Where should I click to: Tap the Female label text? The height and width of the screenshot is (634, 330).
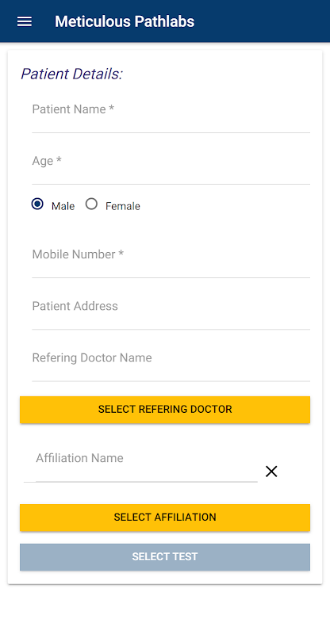(123, 206)
